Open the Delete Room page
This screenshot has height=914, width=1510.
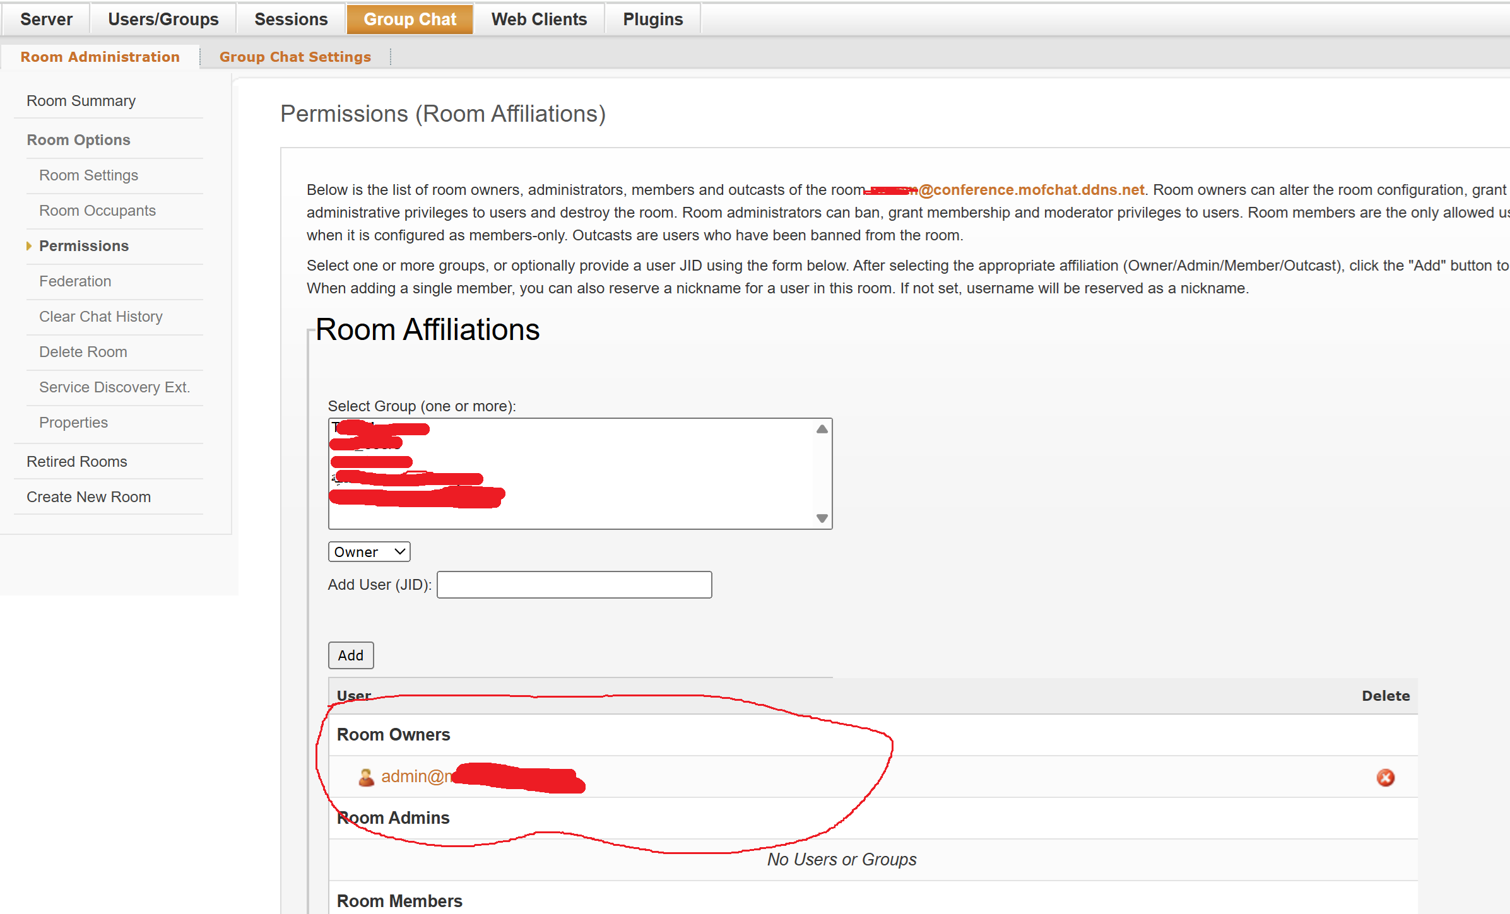(x=83, y=352)
